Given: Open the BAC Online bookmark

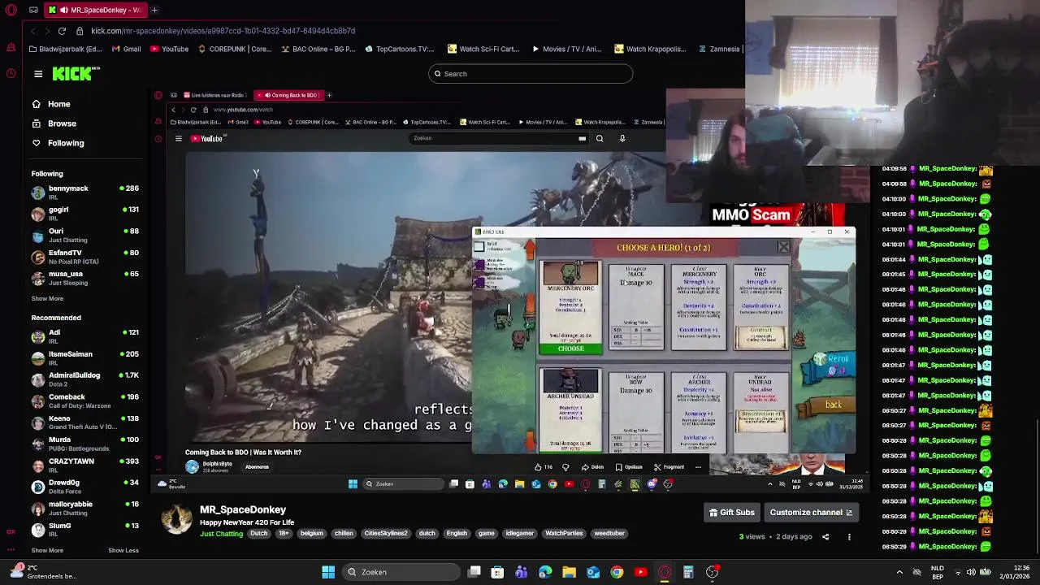Looking at the screenshot, I should (318, 49).
